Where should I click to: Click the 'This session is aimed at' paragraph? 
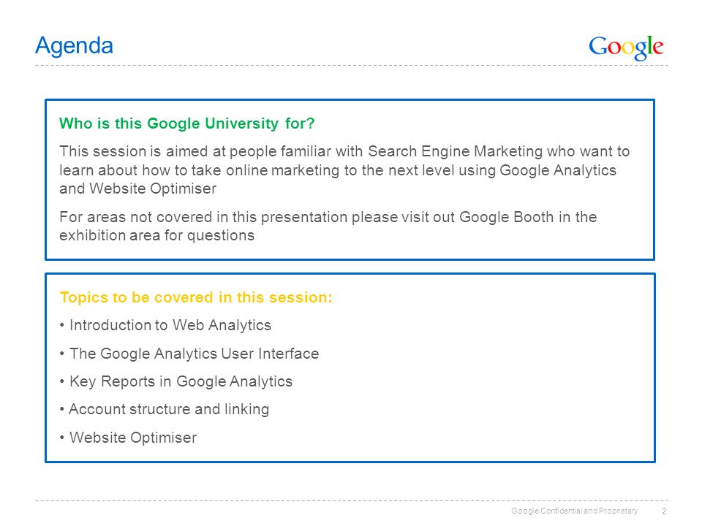tap(344, 170)
